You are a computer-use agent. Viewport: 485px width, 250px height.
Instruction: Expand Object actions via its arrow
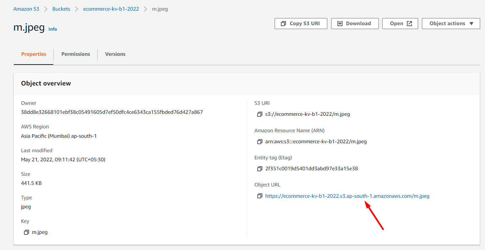coord(471,24)
